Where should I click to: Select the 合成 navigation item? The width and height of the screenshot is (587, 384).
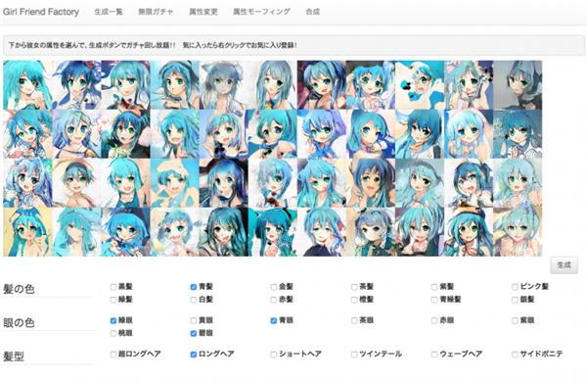tap(313, 12)
